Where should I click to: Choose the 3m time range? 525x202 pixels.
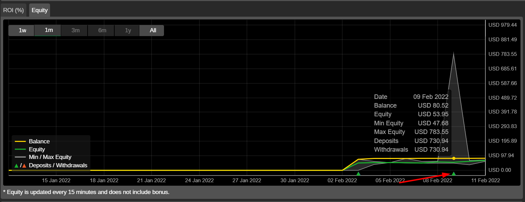75,31
